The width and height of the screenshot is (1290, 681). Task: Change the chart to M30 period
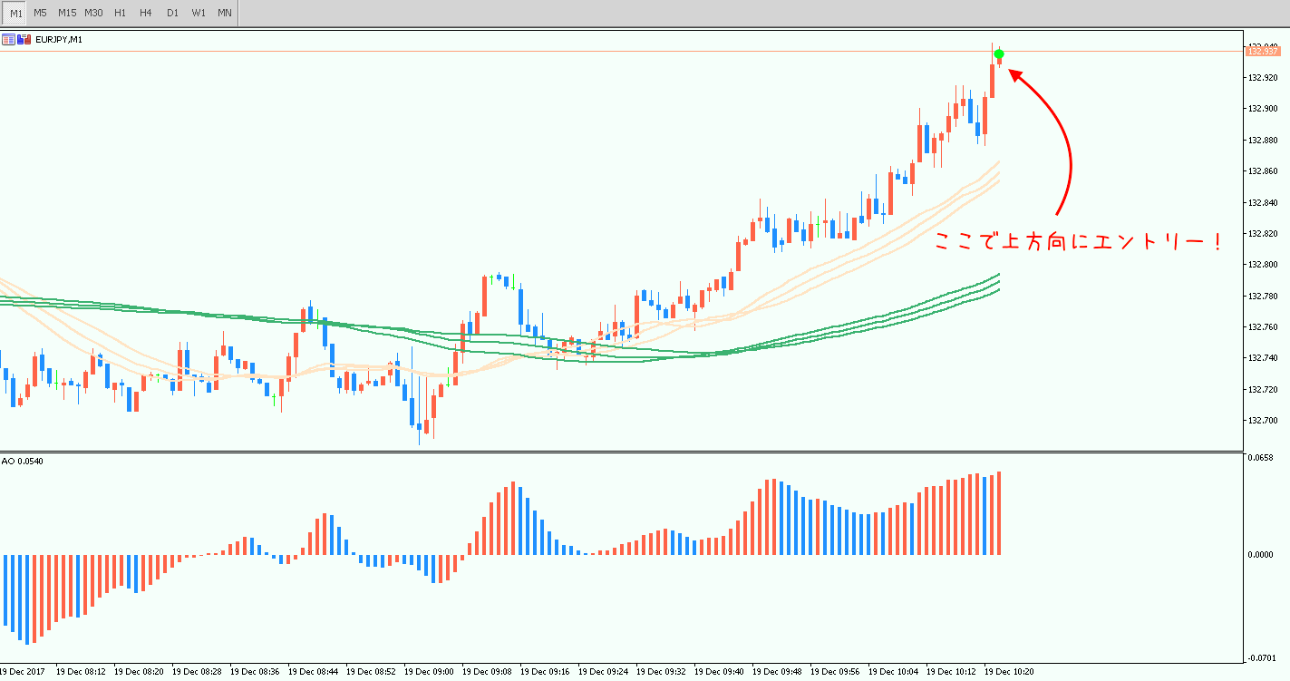93,13
